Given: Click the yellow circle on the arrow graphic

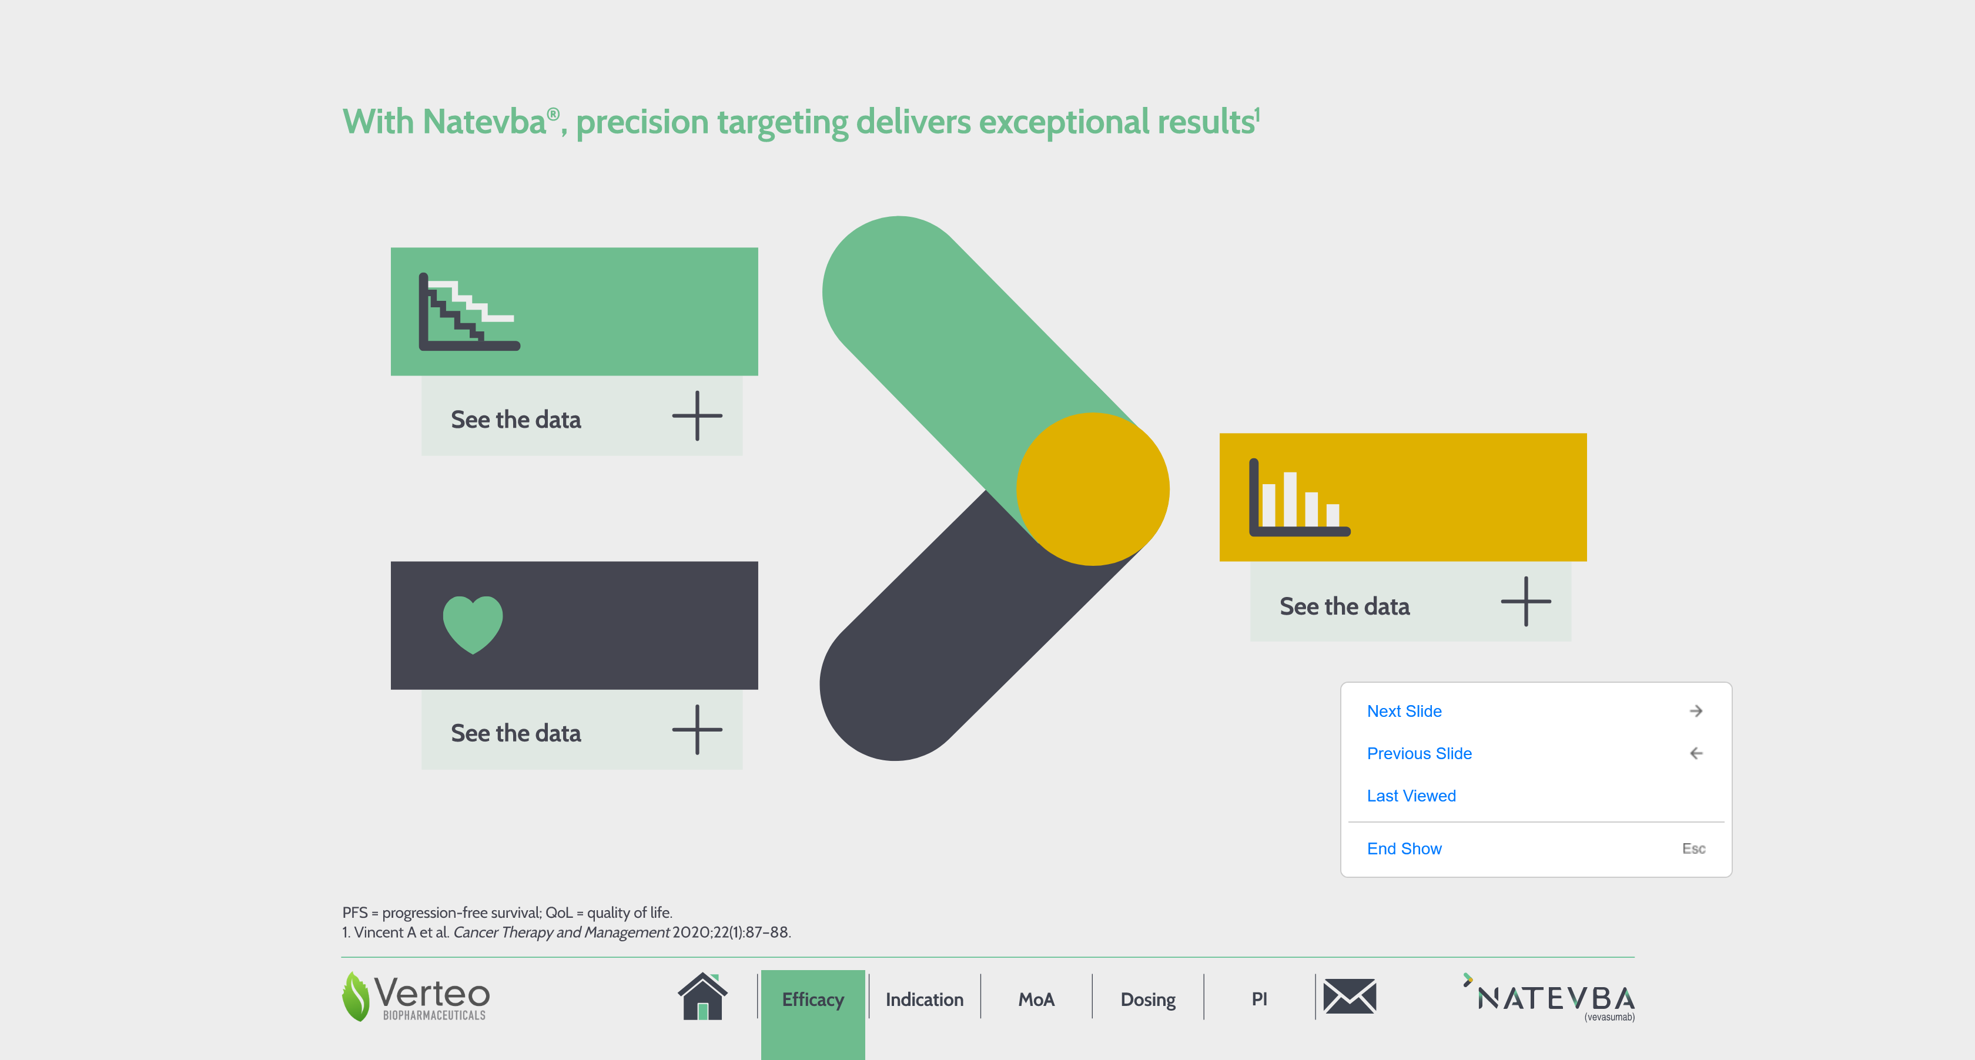Looking at the screenshot, I should (x=1092, y=489).
